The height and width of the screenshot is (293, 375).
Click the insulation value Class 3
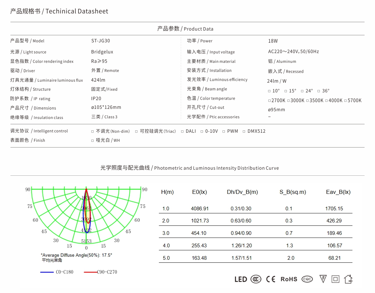pyautogui.click(x=104, y=117)
